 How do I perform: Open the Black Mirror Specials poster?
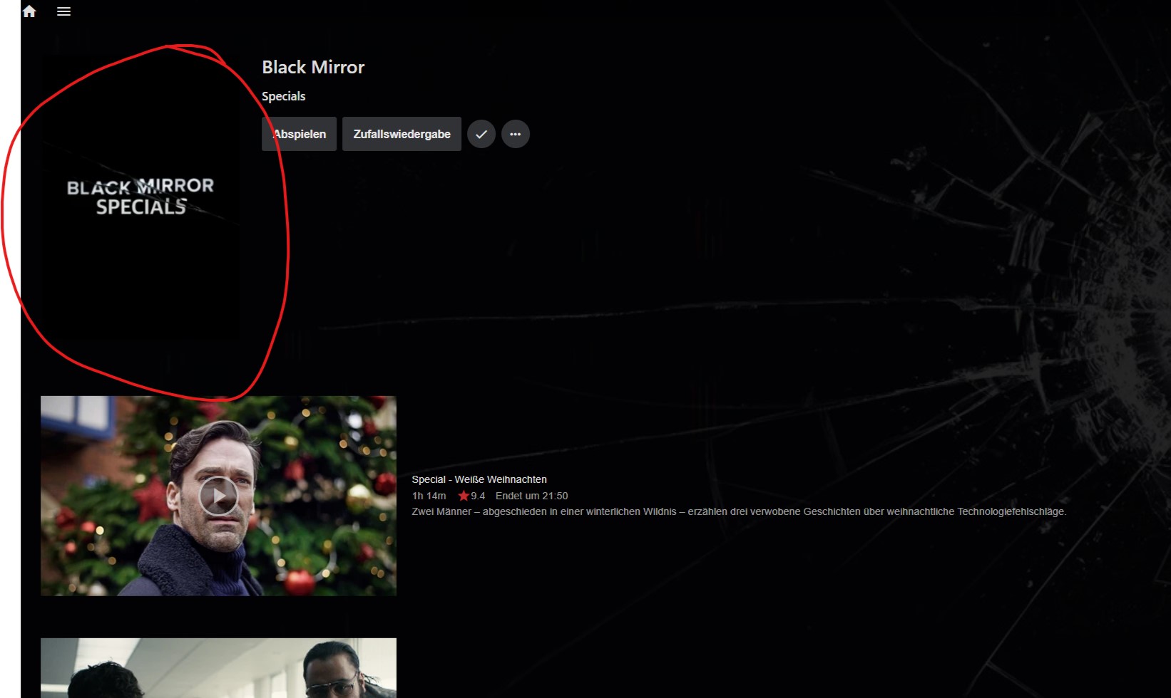pyautogui.click(x=140, y=197)
